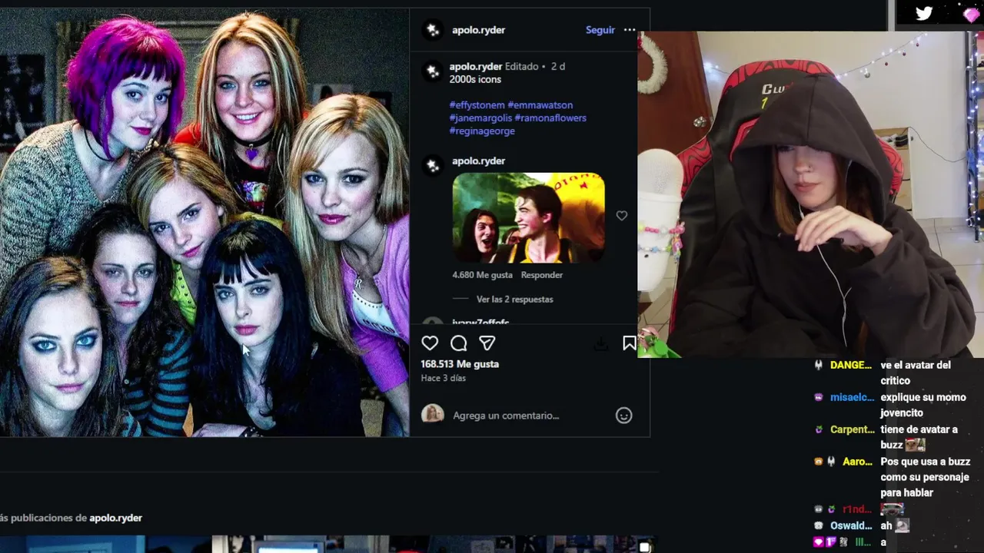Like the post with the heart icon
Viewport: 984px width, 553px height.
click(430, 343)
